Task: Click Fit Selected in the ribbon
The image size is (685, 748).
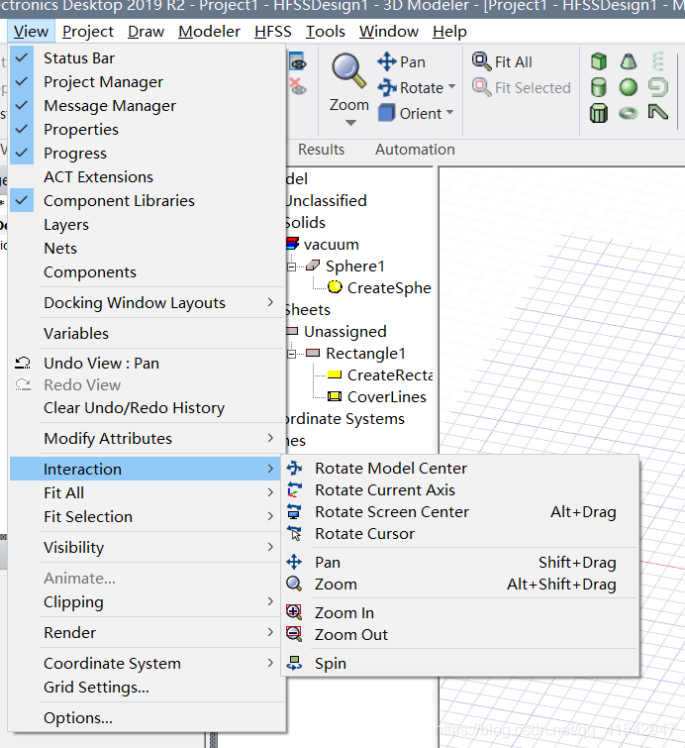Action: click(521, 88)
